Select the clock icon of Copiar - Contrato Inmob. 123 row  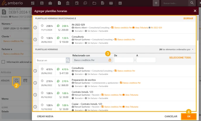35,107
